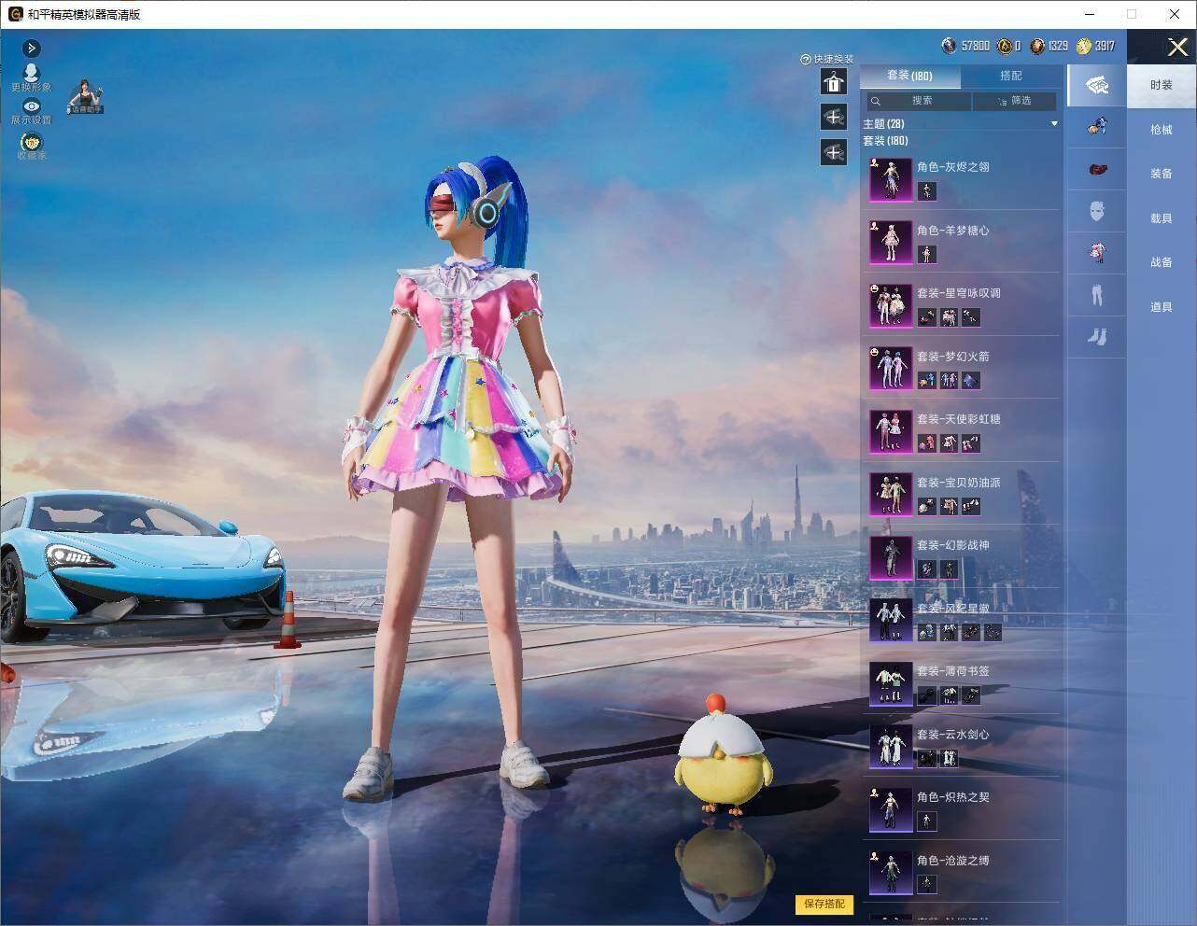This screenshot has height=926, width=1197.
Task: Expand the 主题 (28) dropdown arrow
Action: (x=1054, y=123)
